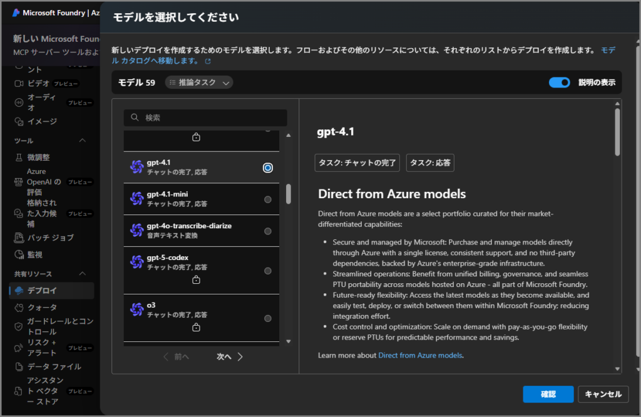The height and width of the screenshot is (417, 641).
Task: Click the external link icon after catalog link
Action: (x=208, y=61)
